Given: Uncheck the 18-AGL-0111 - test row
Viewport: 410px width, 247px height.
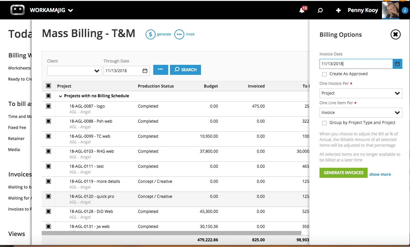Looking at the screenshot, I should 48,166.
